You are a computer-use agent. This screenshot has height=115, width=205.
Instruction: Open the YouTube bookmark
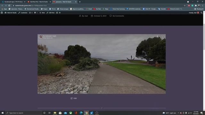coord(97,9)
